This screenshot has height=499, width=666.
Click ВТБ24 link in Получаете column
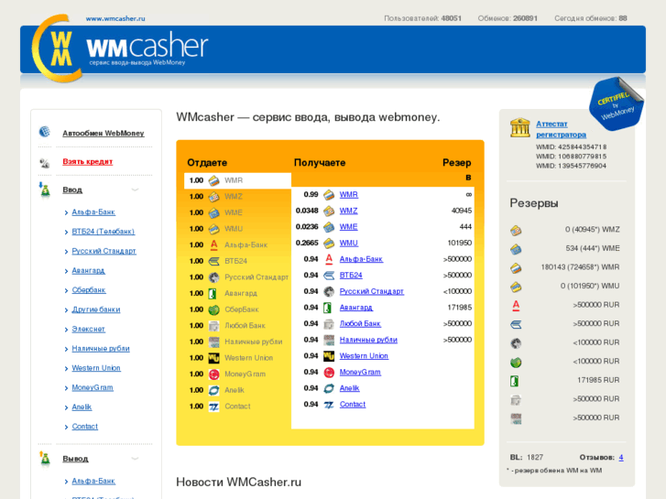point(351,276)
